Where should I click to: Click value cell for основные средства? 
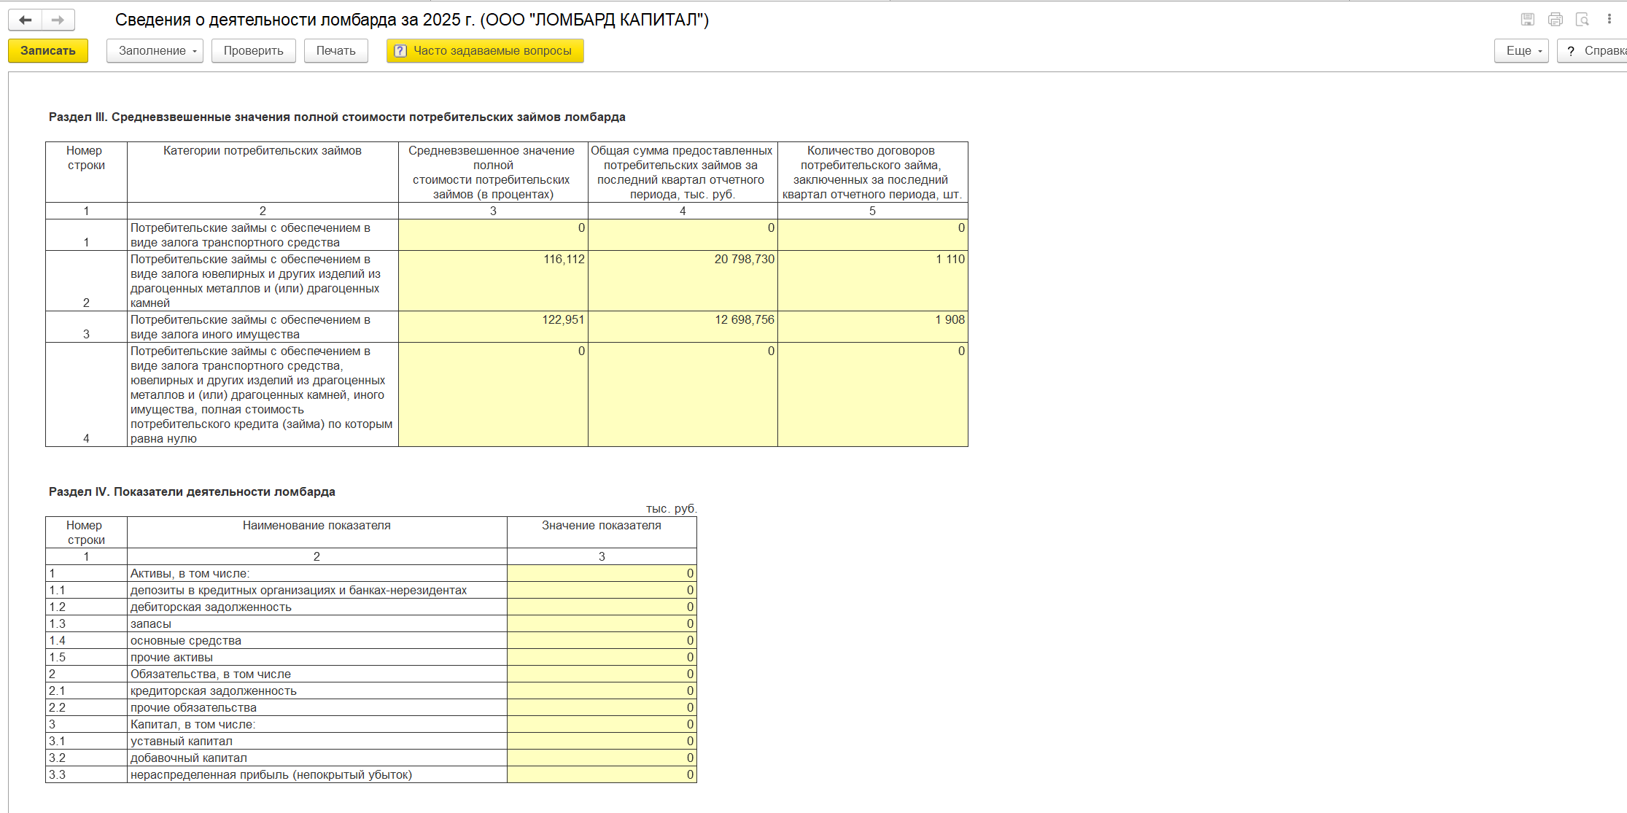pyautogui.click(x=602, y=640)
